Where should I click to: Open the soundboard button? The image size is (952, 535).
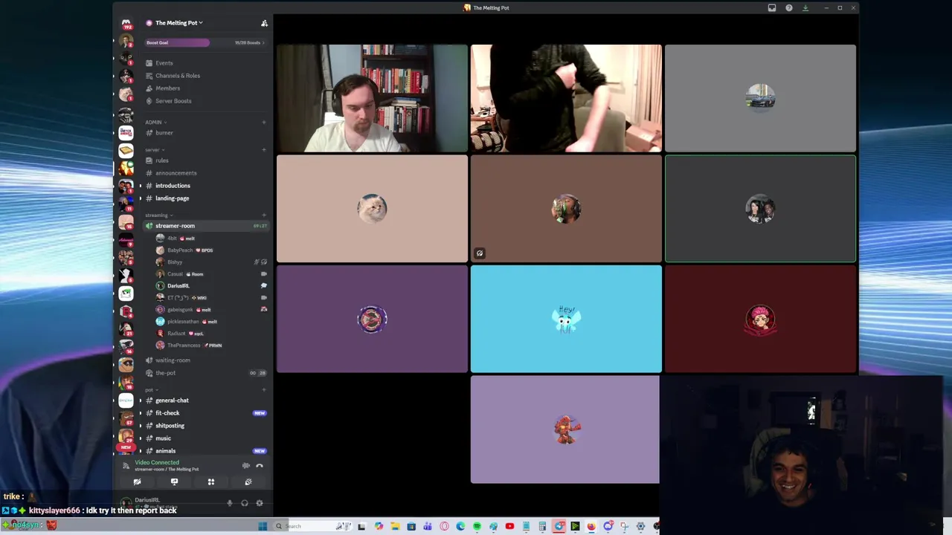(248, 482)
